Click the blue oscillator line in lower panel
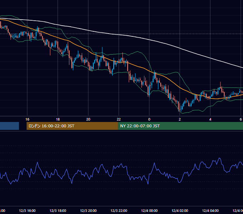The width and height of the screenshot is (243, 214). pyautogui.click(x=121, y=164)
